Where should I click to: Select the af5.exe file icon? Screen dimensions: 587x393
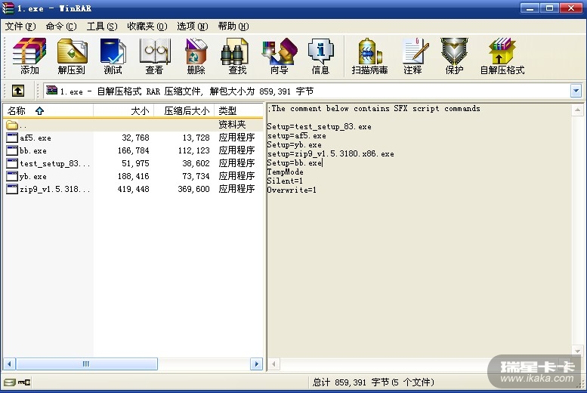(x=12, y=138)
